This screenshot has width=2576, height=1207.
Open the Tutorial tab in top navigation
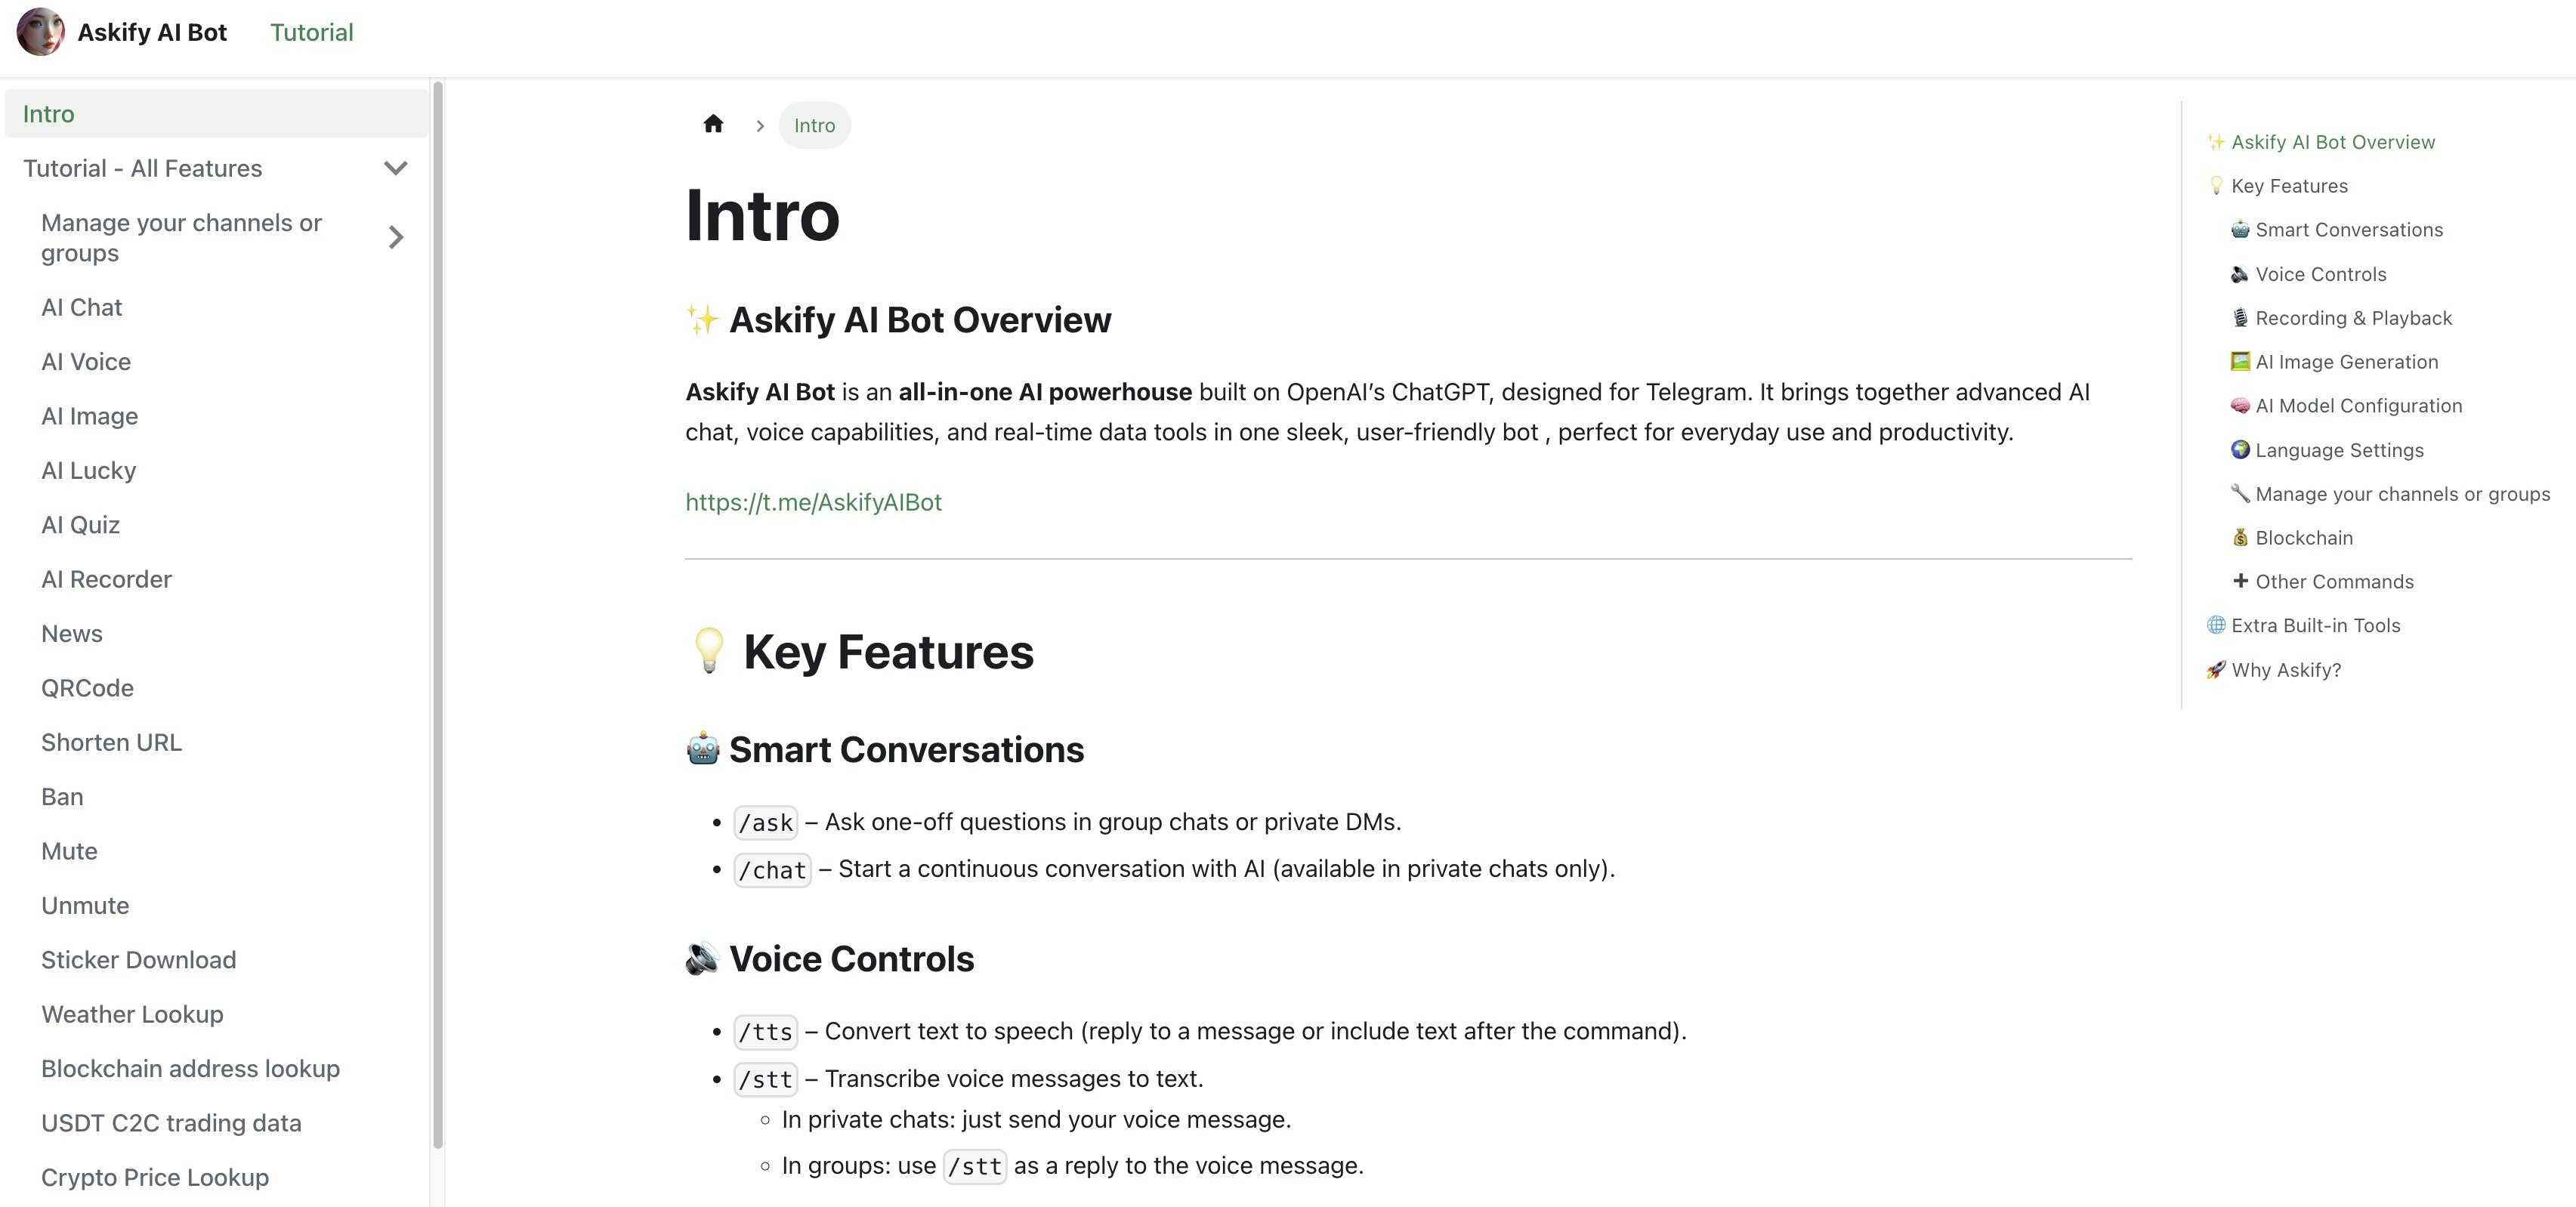coord(311,32)
